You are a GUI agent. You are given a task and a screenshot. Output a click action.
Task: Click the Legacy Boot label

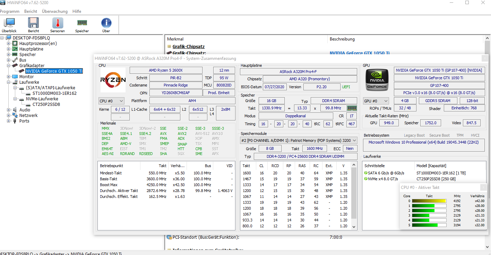pyautogui.click(x=414, y=135)
